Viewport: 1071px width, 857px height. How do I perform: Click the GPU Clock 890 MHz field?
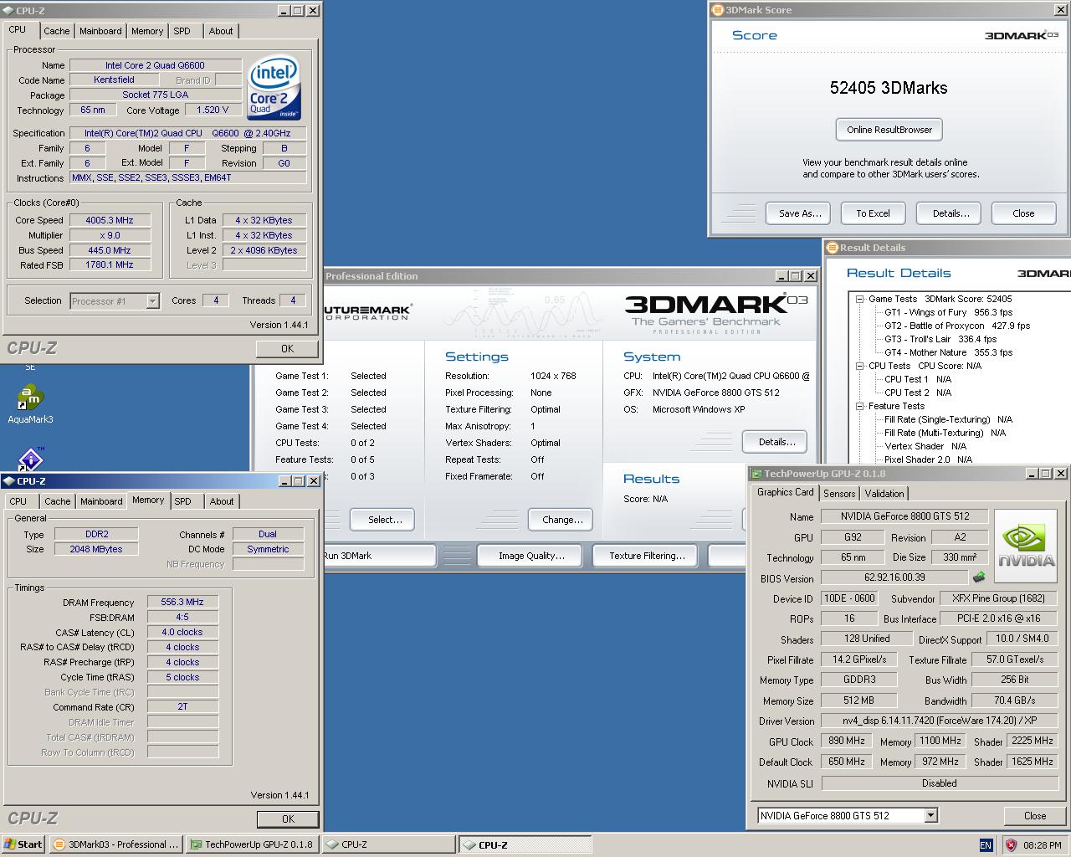(x=847, y=741)
